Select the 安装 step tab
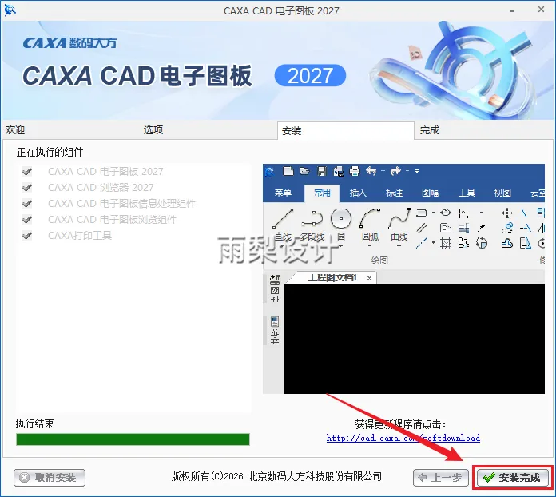This screenshot has width=556, height=497. coord(346,130)
